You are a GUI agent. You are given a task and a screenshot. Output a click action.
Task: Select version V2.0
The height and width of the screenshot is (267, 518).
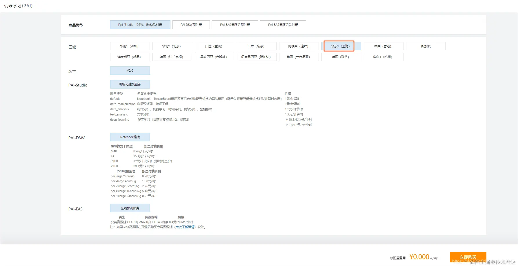click(x=130, y=71)
